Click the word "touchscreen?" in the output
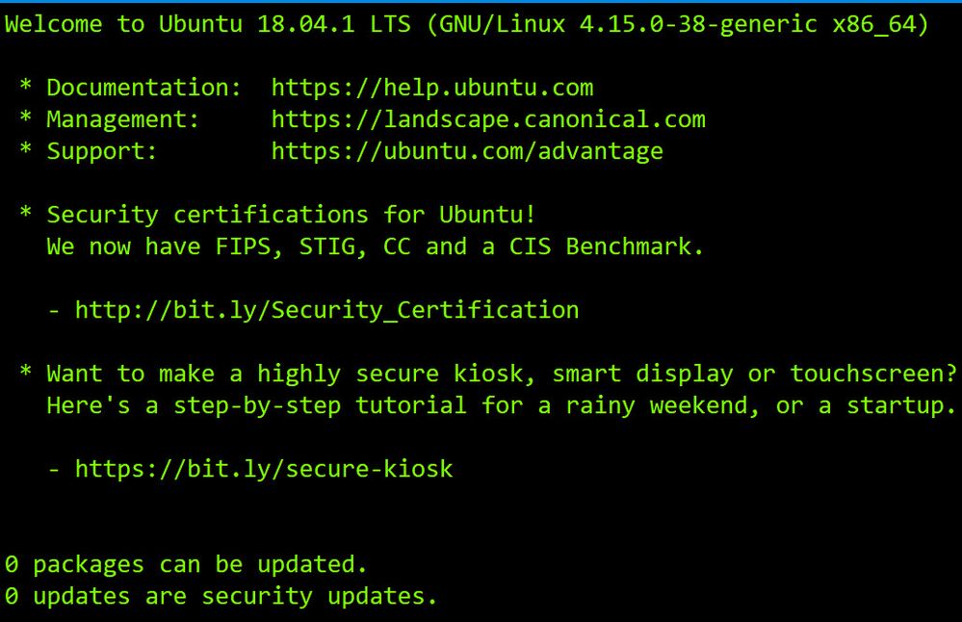 [872, 375]
